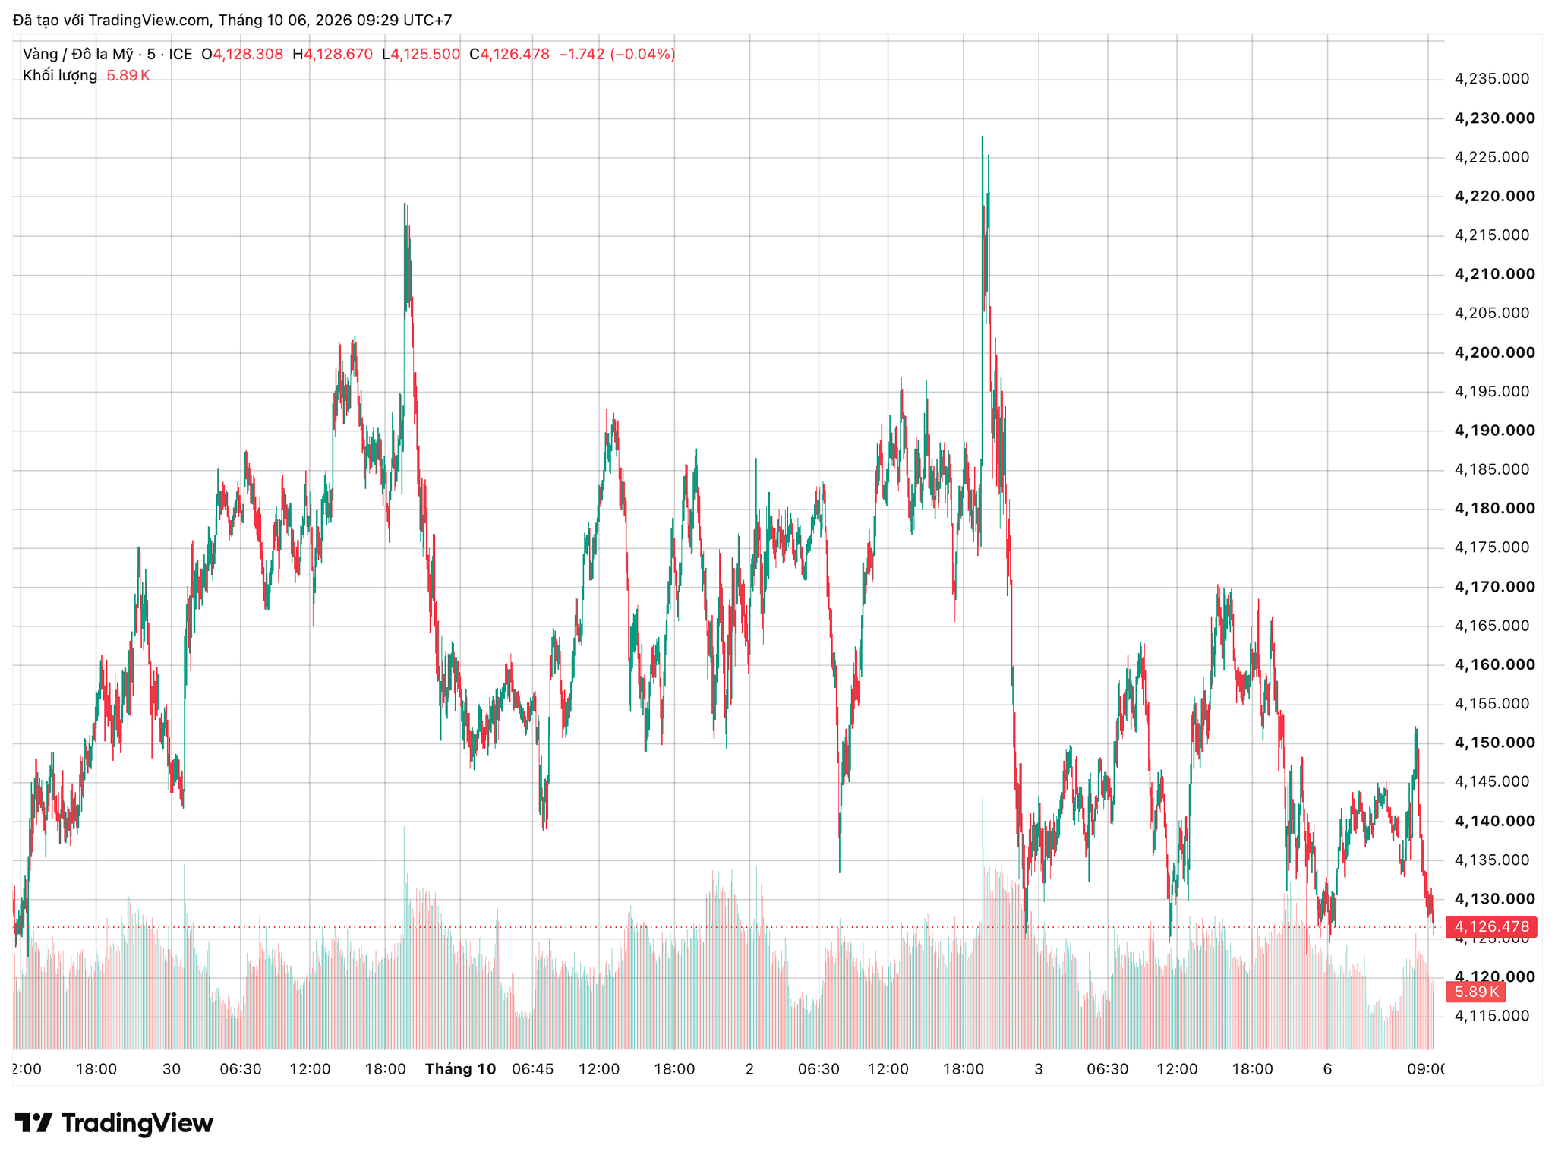Screen dimensions: 1555x1161
Task: Click the volume label 5.89 K on price axis
Action: 1476,992
